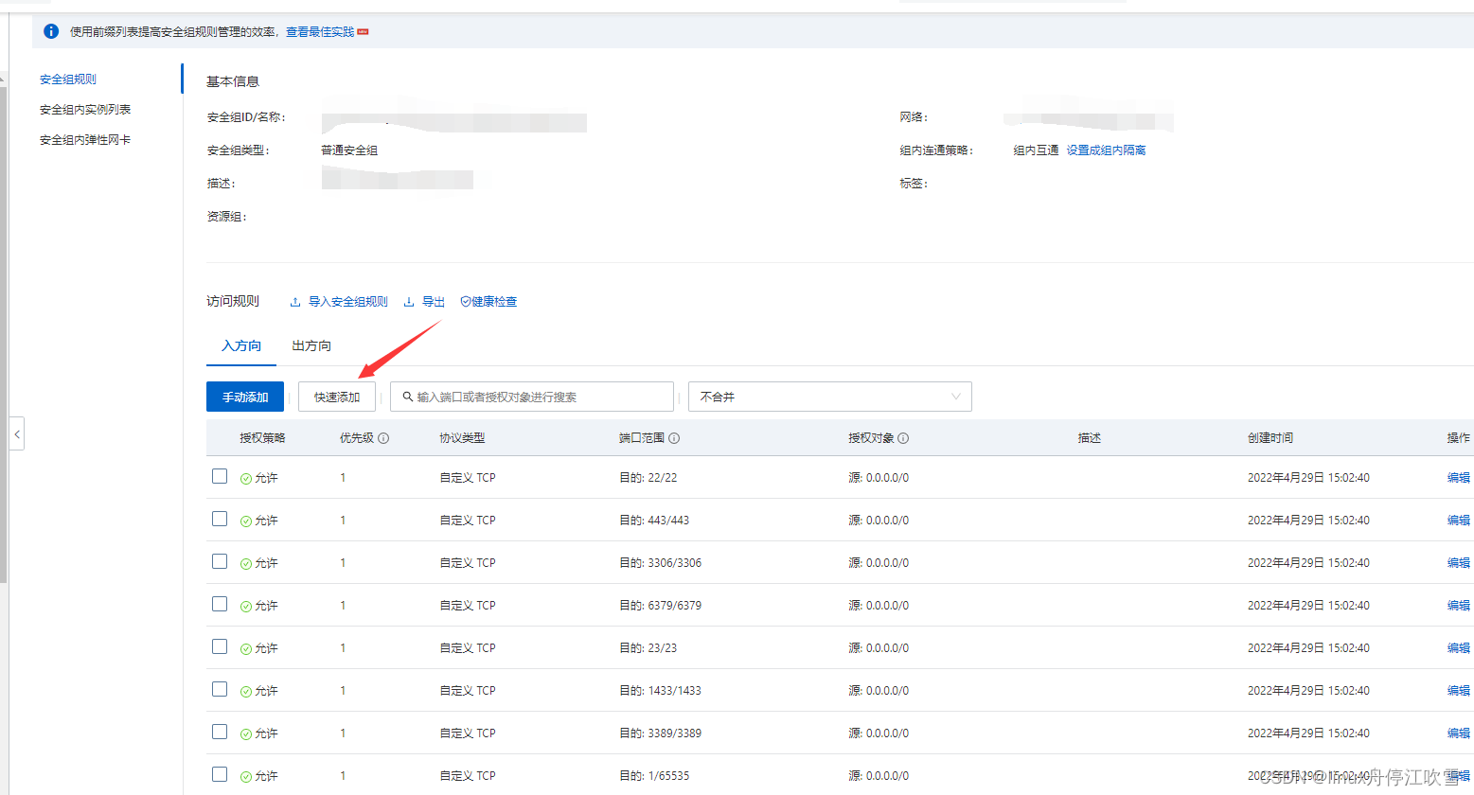Select the checkbox for port 3389/3389 rule
This screenshot has width=1474, height=795.
[x=220, y=732]
